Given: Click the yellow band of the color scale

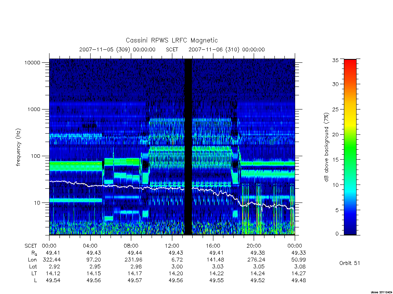Looking at the screenshot, I should click(350, 122).
